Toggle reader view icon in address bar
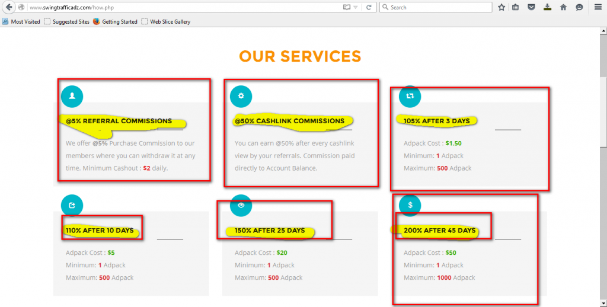 pos(347,8)
